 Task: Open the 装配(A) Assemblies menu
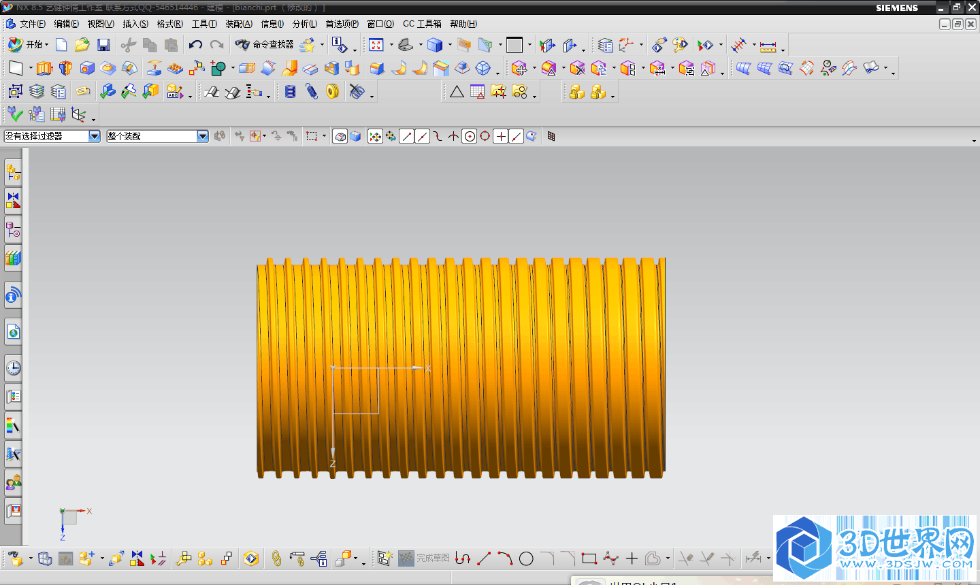239,24
